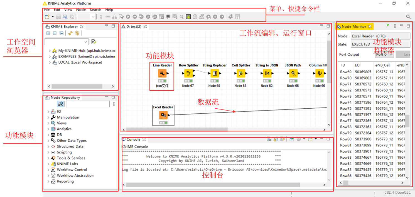This screenshot has width=415, height=197.
Task: Open the KNIME Explorer filter combo box
Action: click(67, 42)
